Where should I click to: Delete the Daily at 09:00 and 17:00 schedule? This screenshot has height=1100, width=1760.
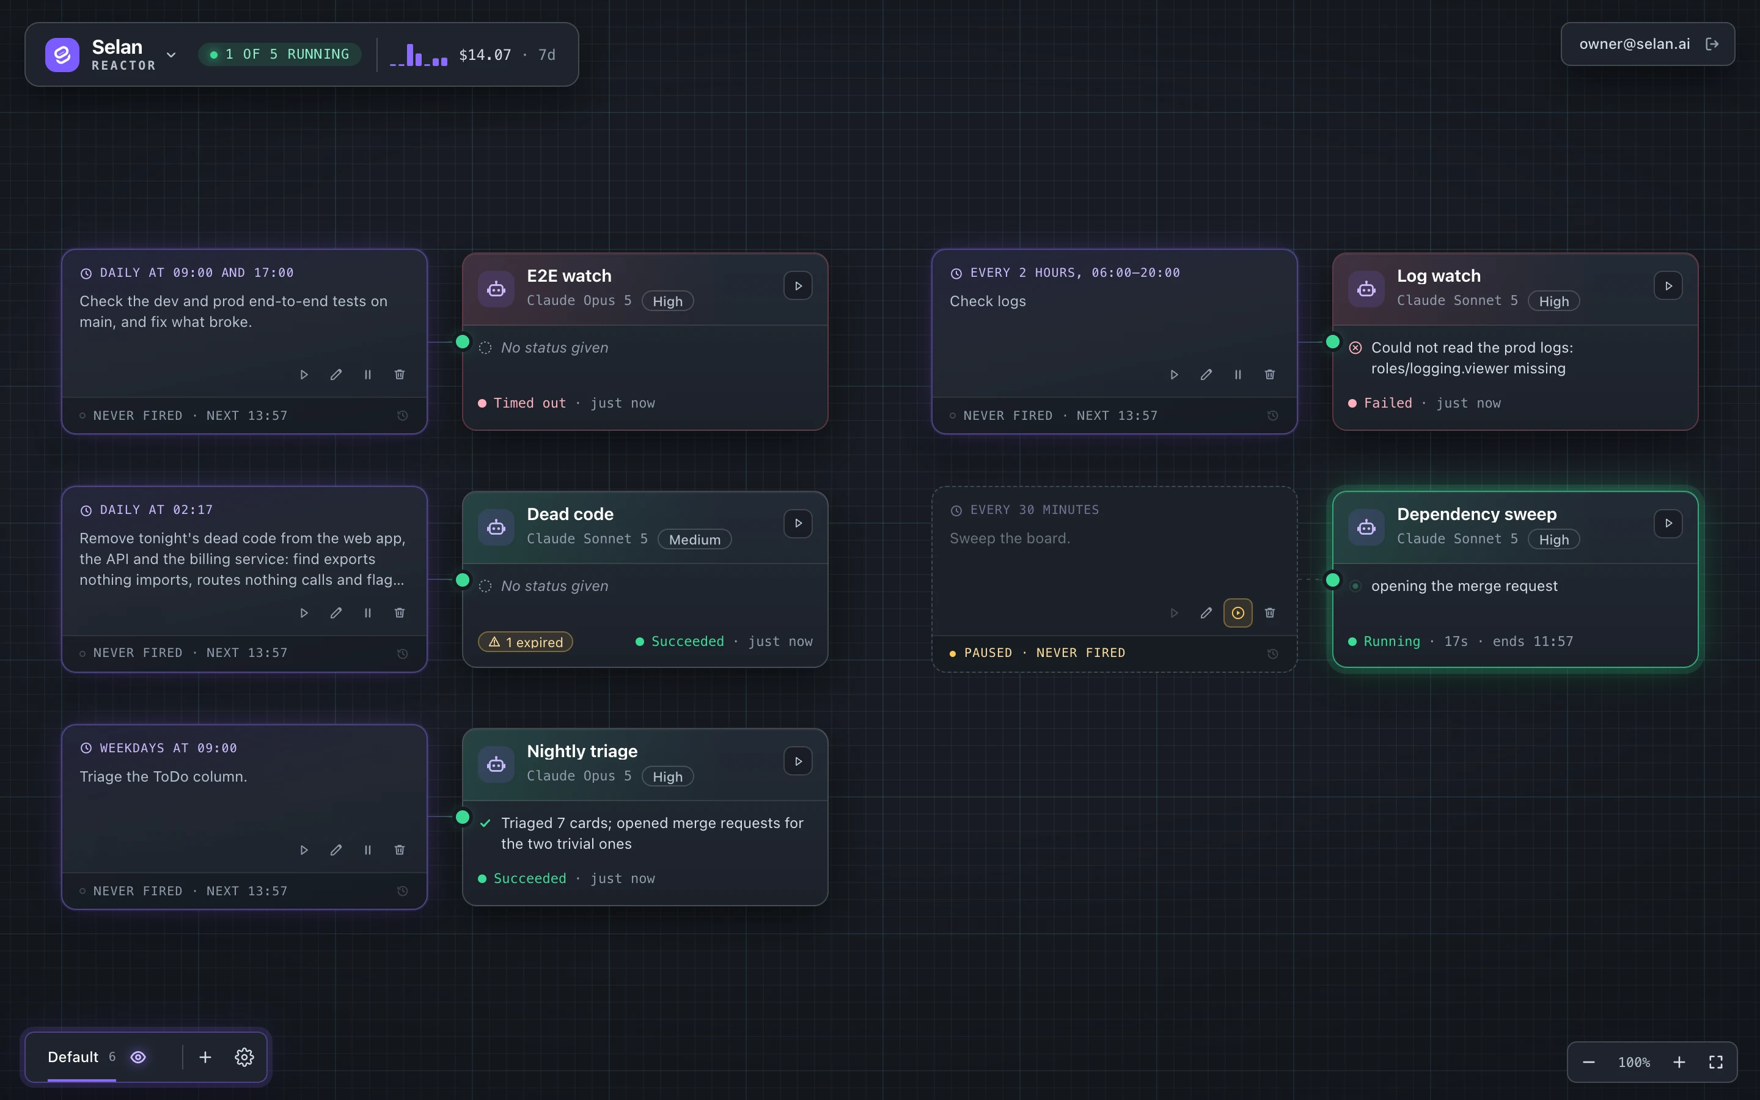(399, 375)
